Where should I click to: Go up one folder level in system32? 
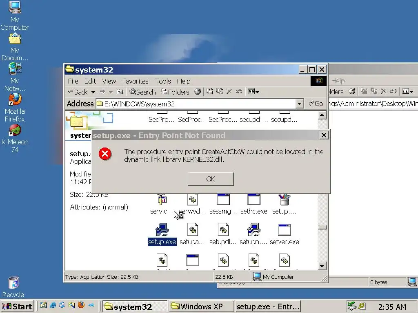pyautogui.click(x=120, y=92)
